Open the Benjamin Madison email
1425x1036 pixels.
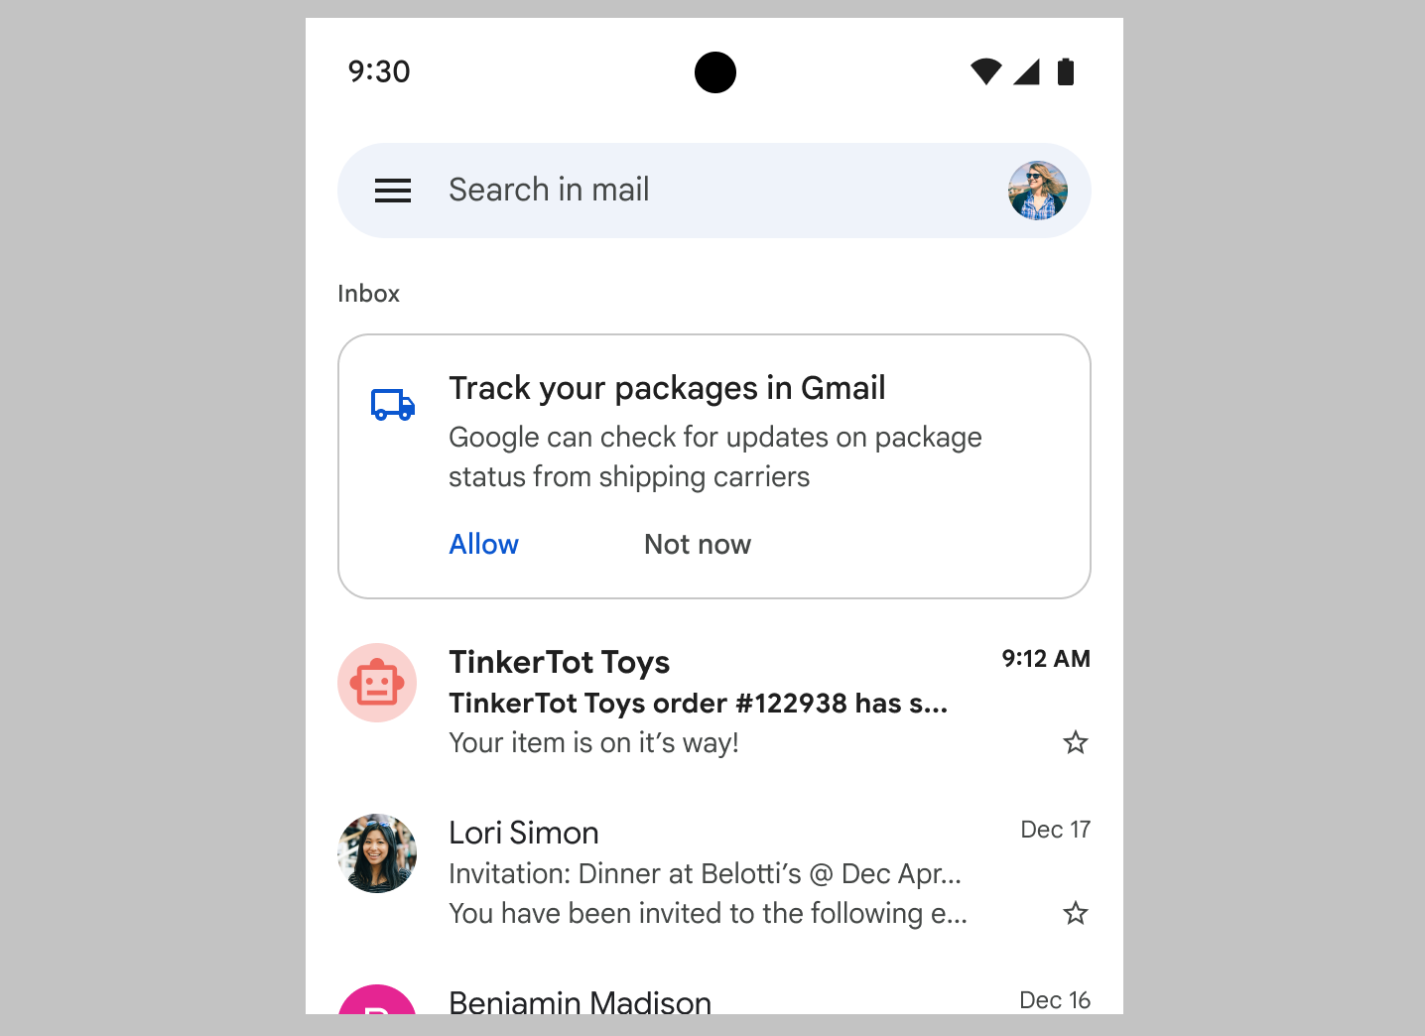(x=714, y=996)
